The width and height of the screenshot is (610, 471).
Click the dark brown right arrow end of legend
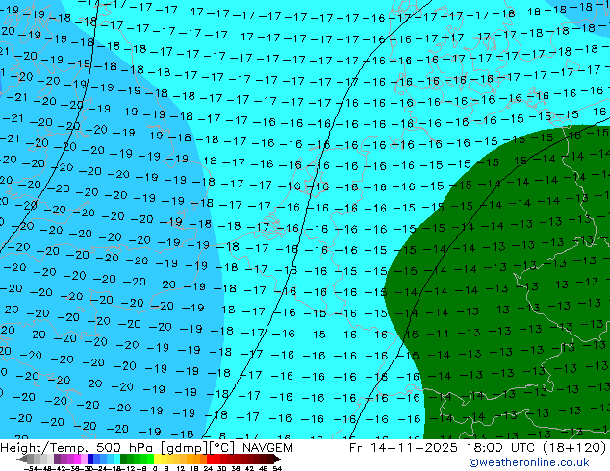tap(276, 459)
